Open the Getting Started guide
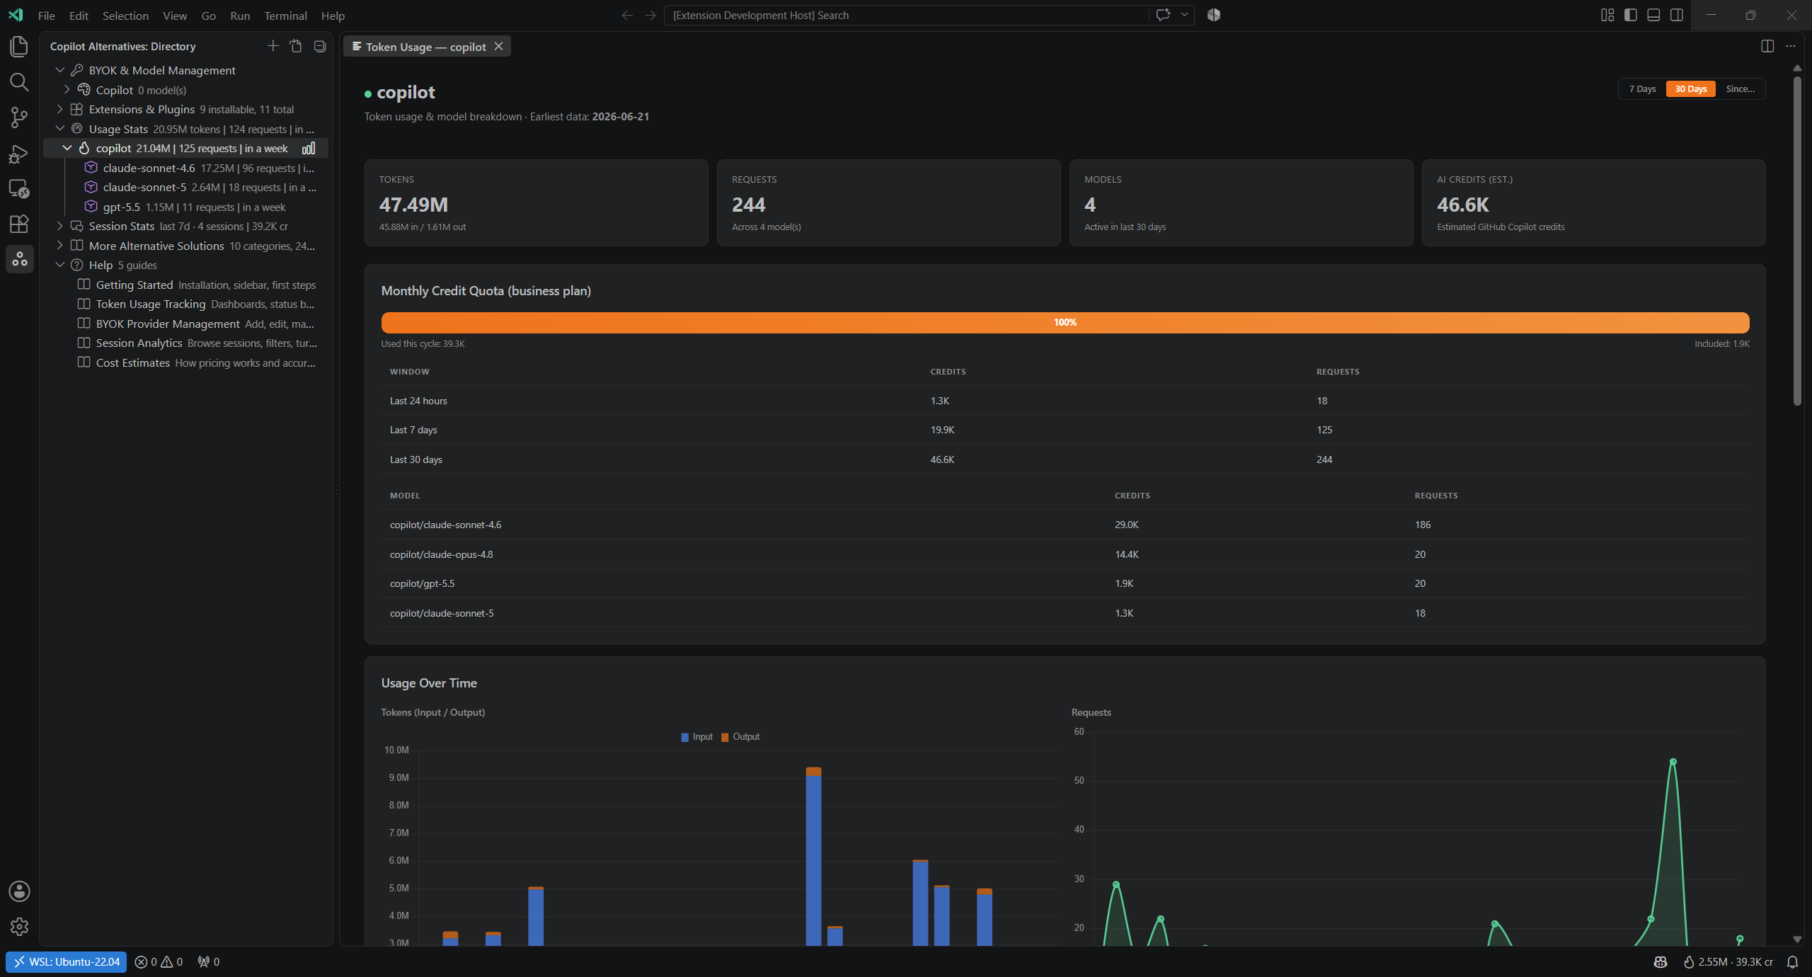Viewport: 1812px width, 977px height. click(187, 285)
